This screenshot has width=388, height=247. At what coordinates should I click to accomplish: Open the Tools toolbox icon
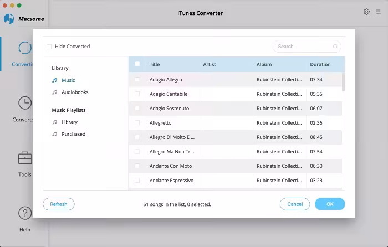pos(25,158)
